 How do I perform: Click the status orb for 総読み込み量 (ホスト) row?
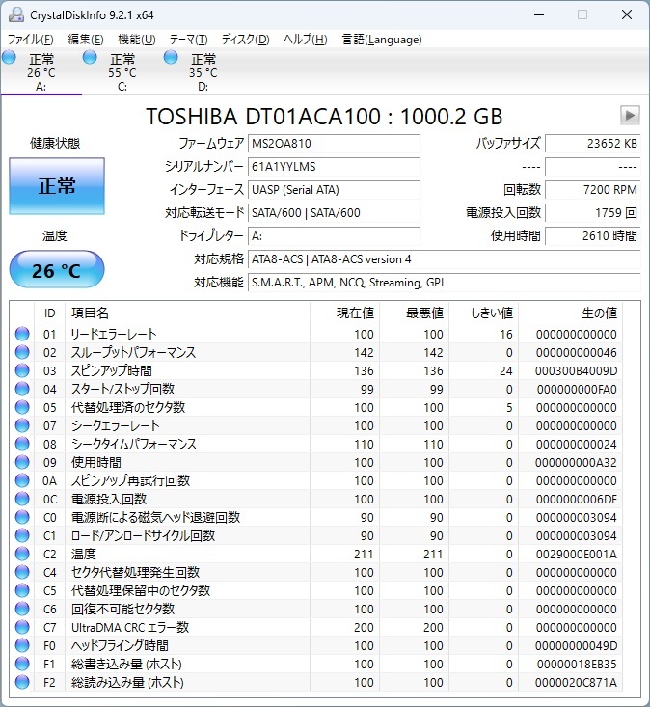coord(22,682)
